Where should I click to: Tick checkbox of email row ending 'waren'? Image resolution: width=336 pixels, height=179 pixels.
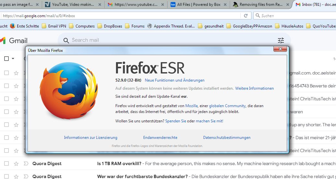[6, 112]
